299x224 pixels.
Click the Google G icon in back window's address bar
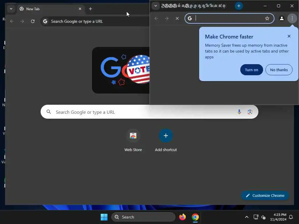click(45, 21)
